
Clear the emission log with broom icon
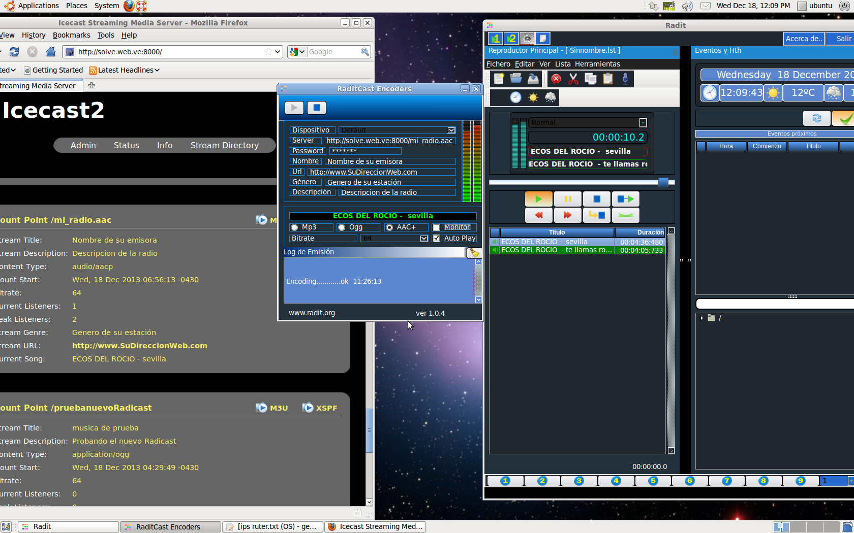tap(474, 253)
